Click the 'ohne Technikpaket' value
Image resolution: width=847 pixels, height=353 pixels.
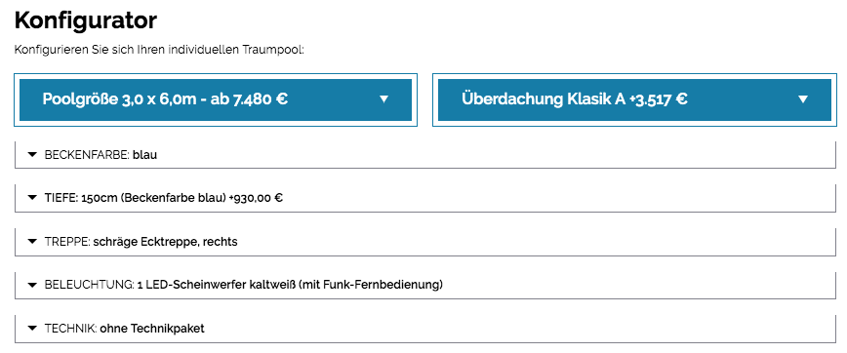[152, 329]
